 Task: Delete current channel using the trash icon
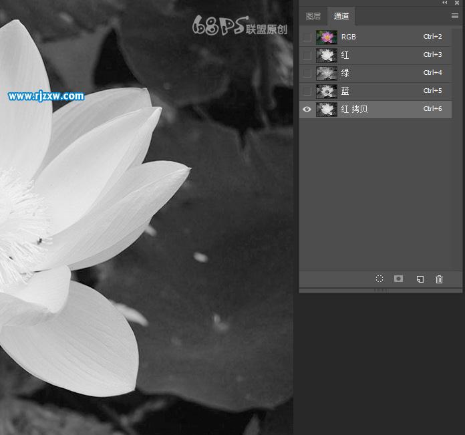coord(439,279)
